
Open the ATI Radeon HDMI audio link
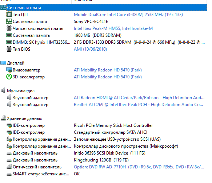point(139,97)
